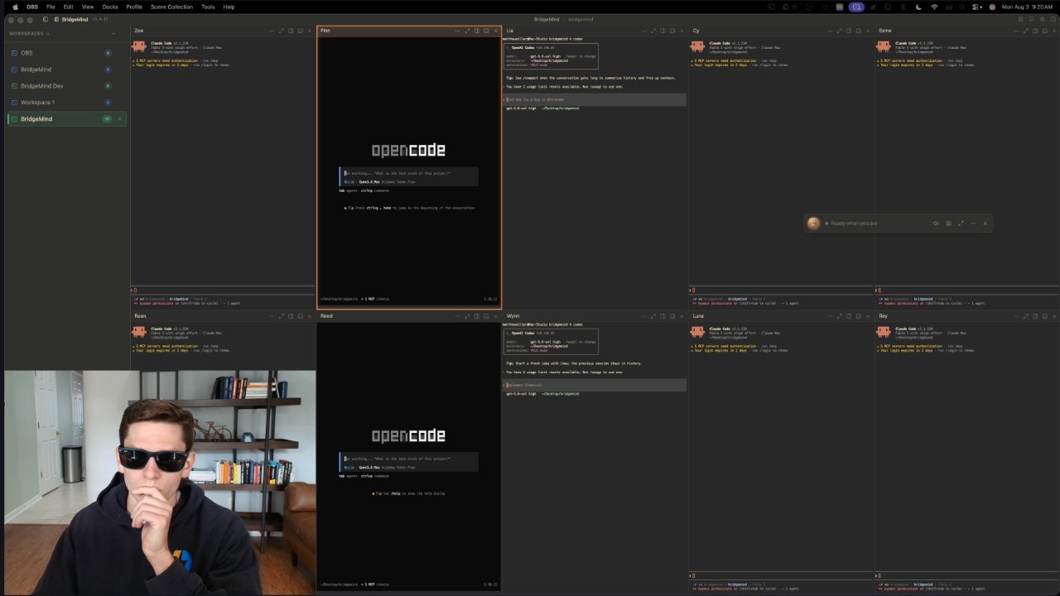
Task: Split the Lia pane vertically
Action: (662, 31)
